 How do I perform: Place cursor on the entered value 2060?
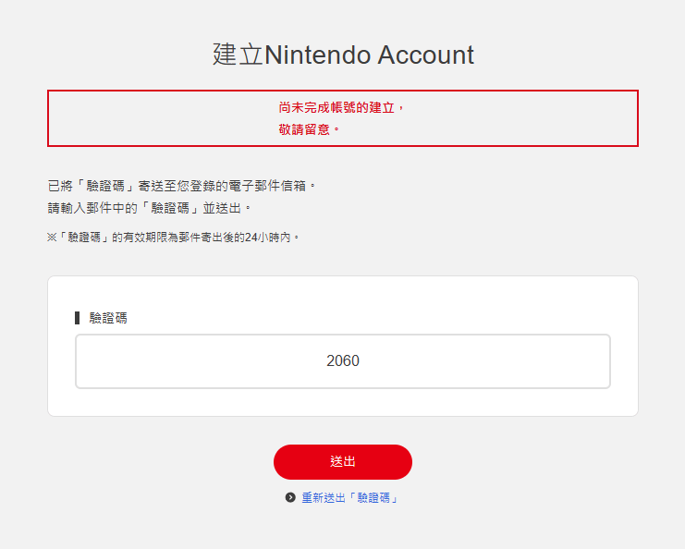[x=343, y=360]
